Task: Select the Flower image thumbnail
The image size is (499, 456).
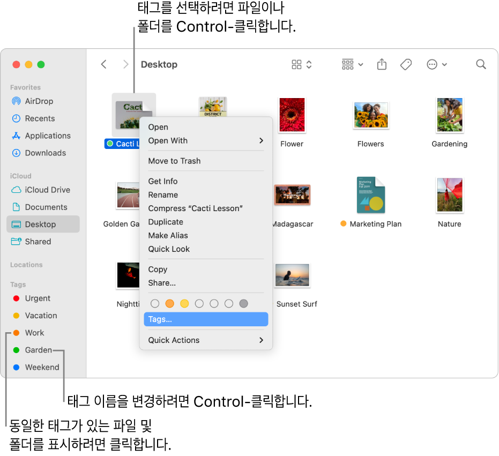Action: (x=292, y=115)
